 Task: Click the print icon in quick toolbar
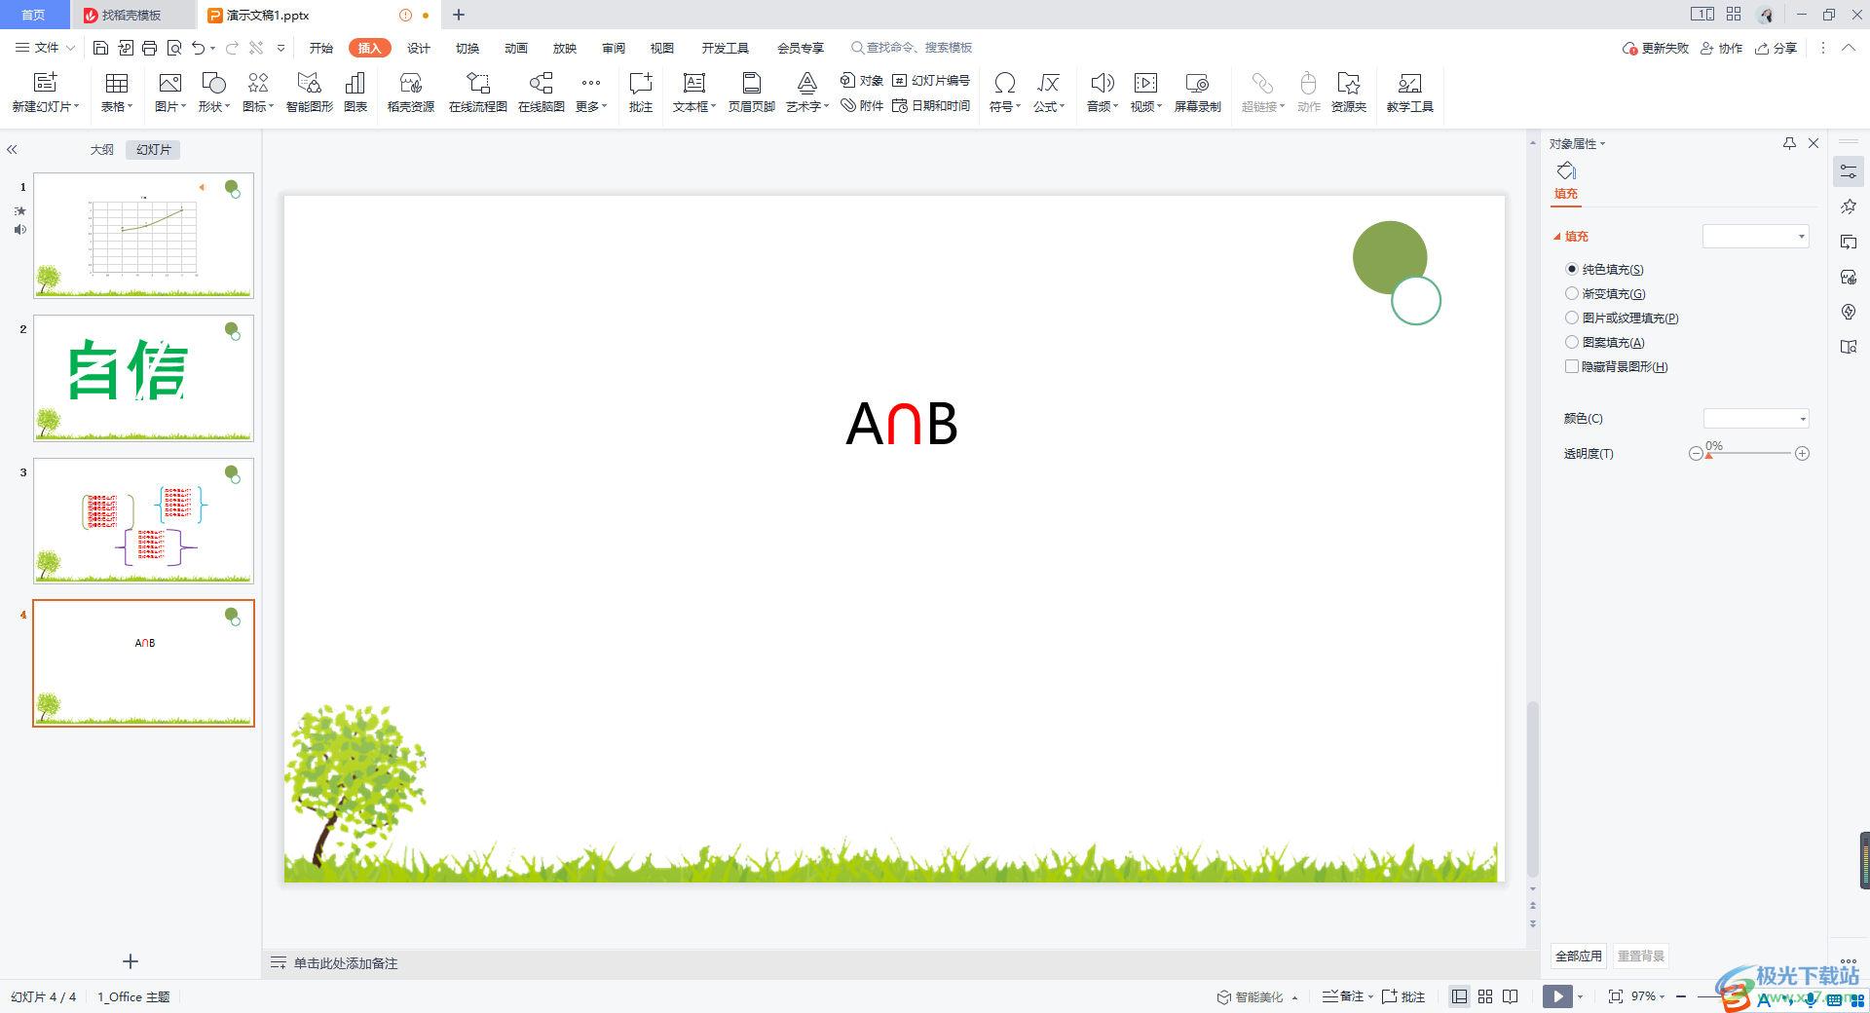149,48
